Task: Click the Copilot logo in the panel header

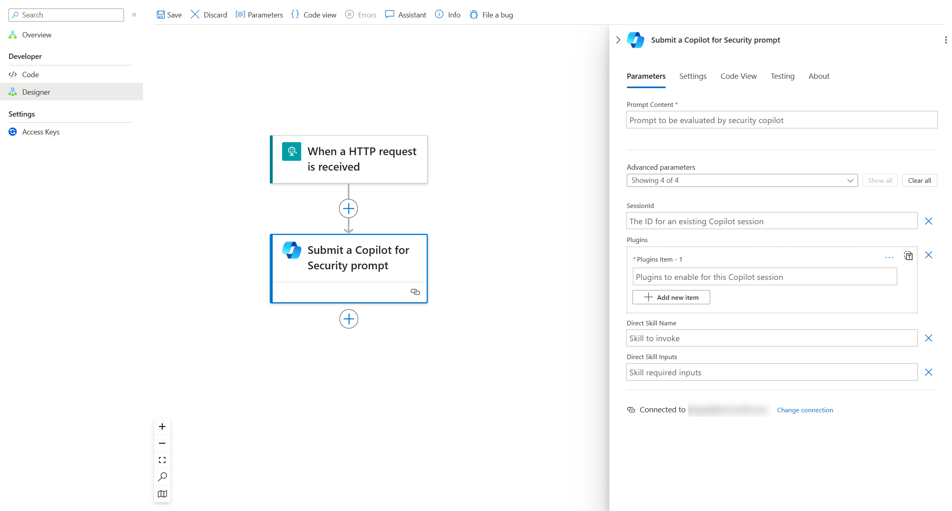Action: point(635,40)
